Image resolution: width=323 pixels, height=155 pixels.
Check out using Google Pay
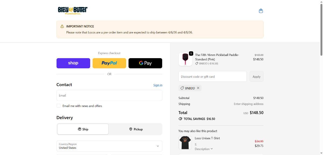[x=145, y=63]
